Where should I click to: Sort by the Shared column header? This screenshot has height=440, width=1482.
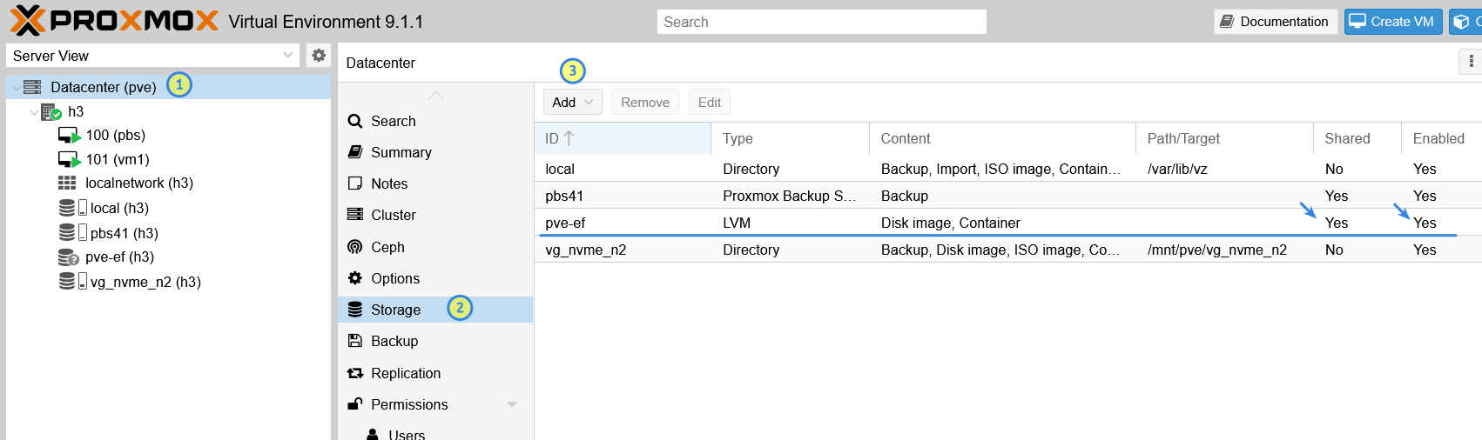1357,138
